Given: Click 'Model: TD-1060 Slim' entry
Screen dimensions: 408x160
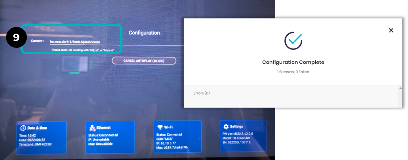Looking at the screenshot, I should [237, 138].
